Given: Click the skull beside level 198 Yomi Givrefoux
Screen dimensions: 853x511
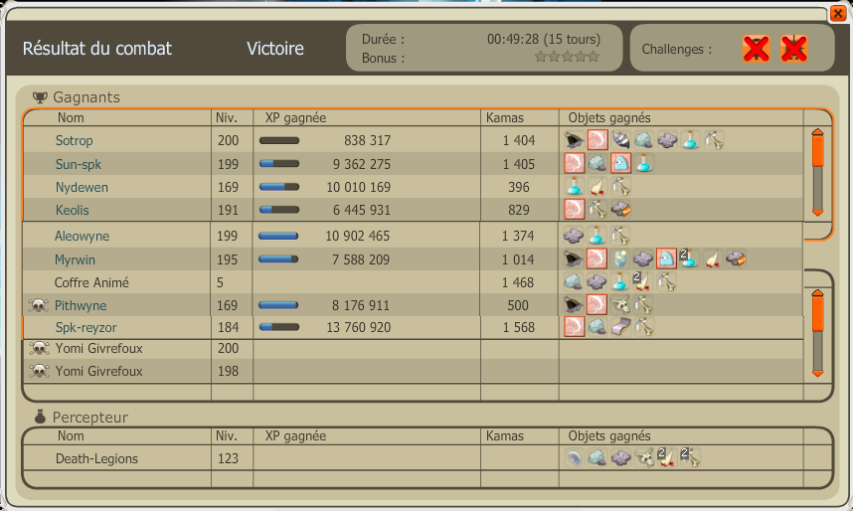Looking at the screenshot, I should coord(39,371).
